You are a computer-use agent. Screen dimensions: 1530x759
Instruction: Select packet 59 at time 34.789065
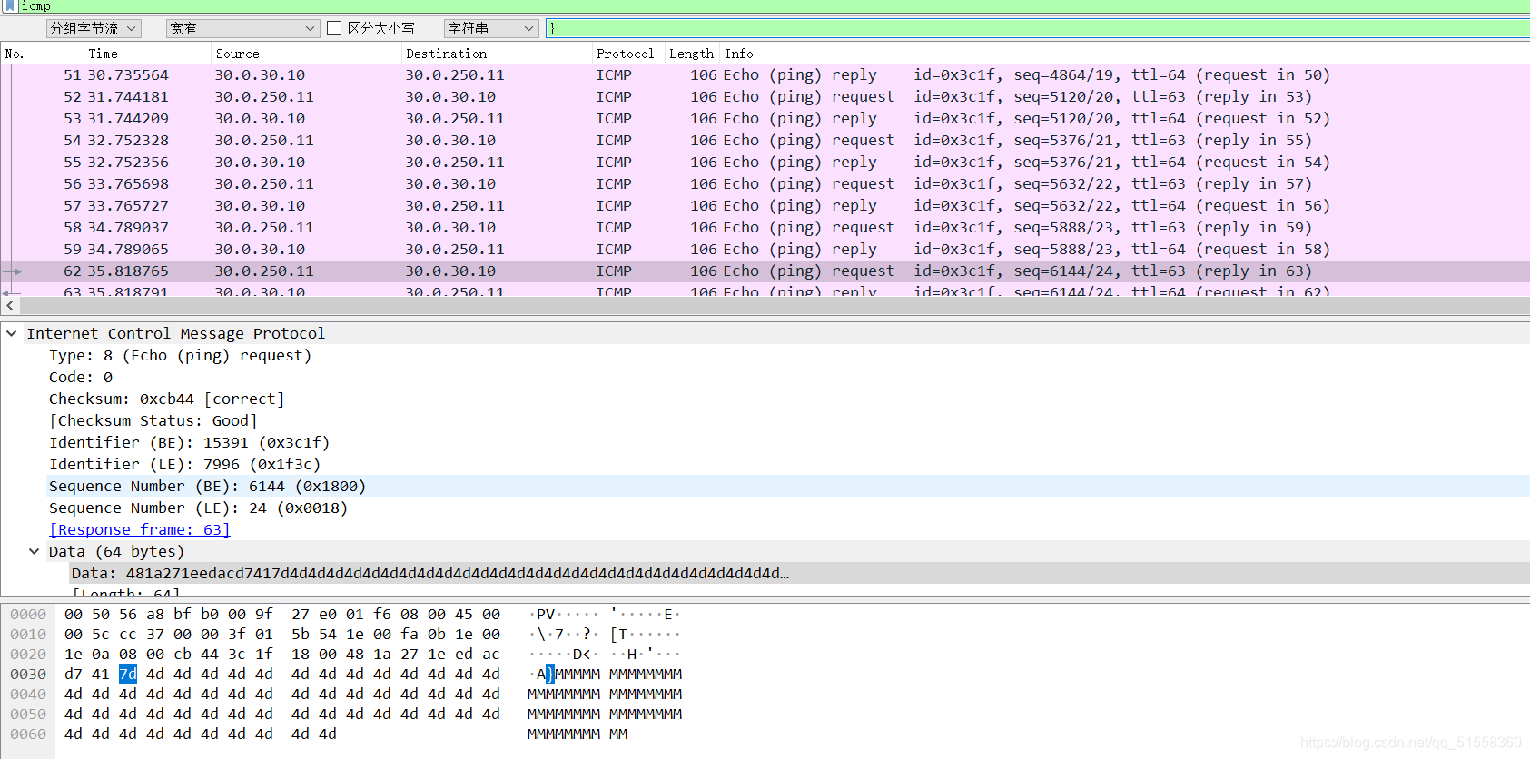click(765, 249)
